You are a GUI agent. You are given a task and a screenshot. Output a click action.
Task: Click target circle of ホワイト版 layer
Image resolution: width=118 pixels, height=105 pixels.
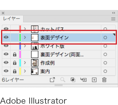[x=105, y=46]
